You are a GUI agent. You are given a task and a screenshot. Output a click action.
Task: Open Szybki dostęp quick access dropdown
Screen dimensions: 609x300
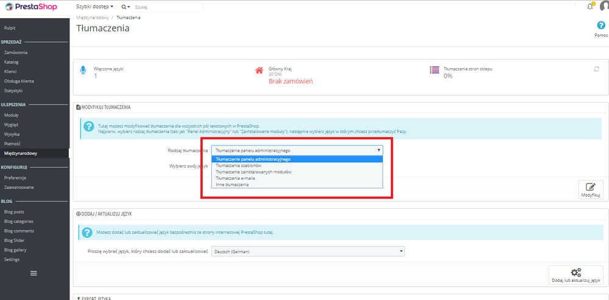tap(95, 7)
